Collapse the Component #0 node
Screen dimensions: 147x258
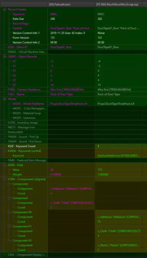point(9,212)
